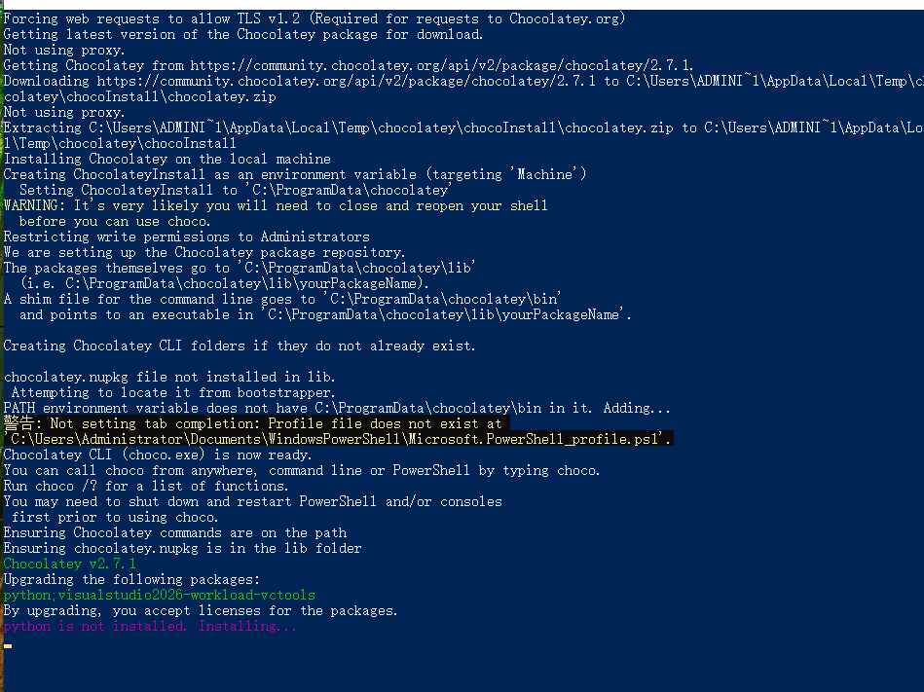
Task: Click the Microsoft.PowerShell_profile.ps1 file path
Action: (x=338, y=439)
